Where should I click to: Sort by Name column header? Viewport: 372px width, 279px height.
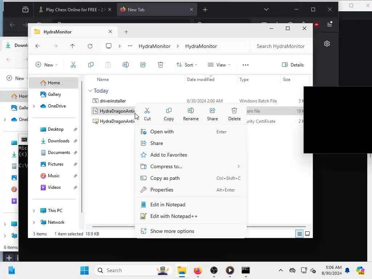[x=103, y=80]
